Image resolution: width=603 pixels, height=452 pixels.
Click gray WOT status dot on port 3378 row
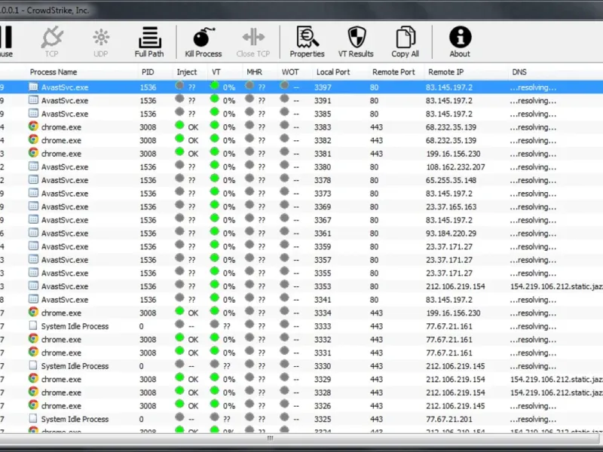(x=285, y=179)
